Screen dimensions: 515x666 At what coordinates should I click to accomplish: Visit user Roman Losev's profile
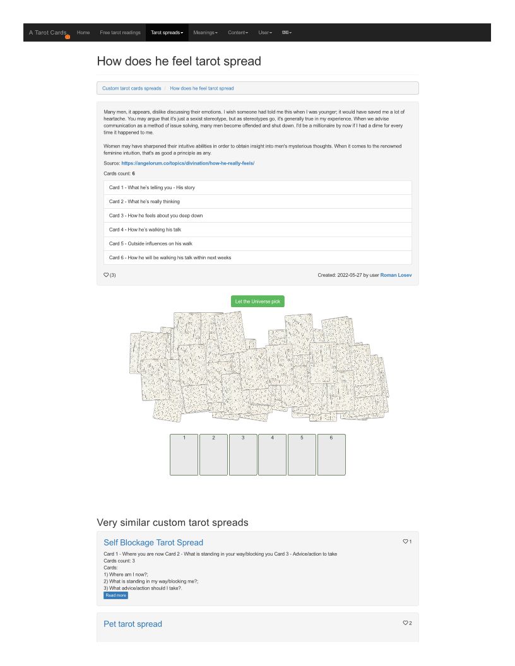(x=396, y=275)
